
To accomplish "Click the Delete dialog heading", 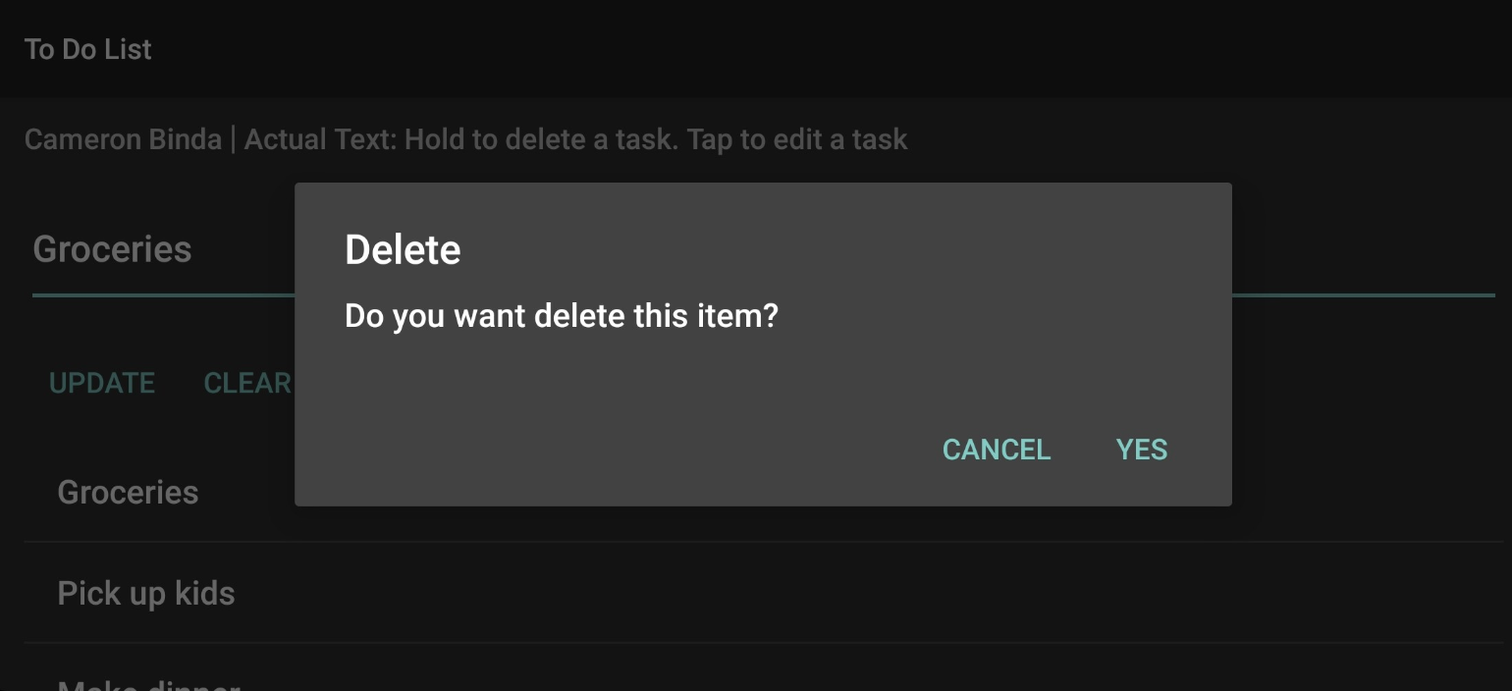I will point(403,249).
